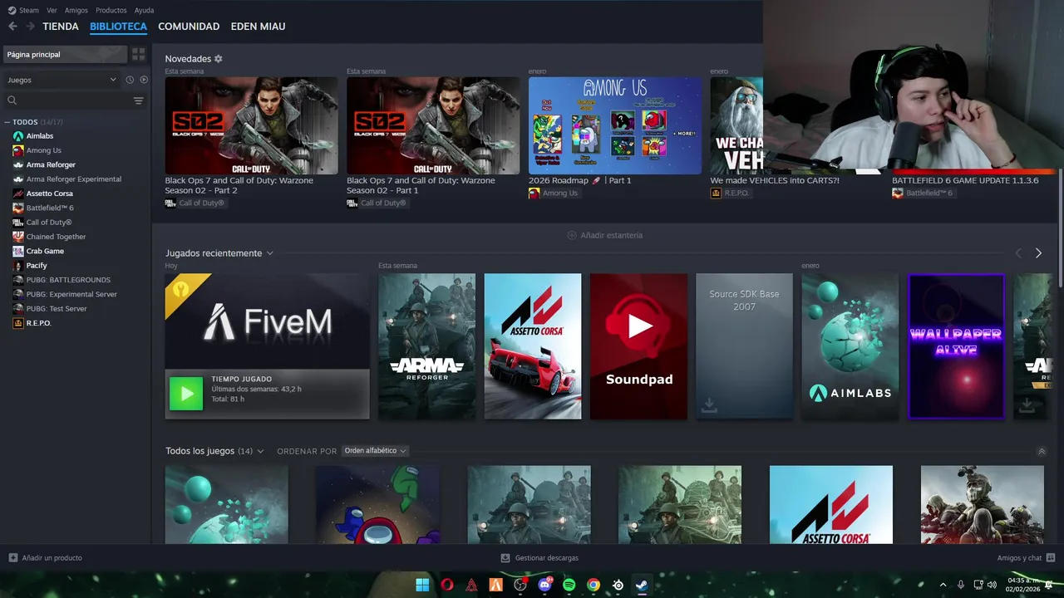The height and width of the screenshot is (598, 1064).
Task: Open Opera browser from taskbar
Action: pos(447,585)
